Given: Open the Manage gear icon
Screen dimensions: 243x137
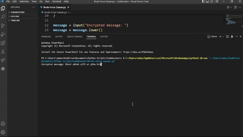Looking at the screenshot, I should point(3,132).
